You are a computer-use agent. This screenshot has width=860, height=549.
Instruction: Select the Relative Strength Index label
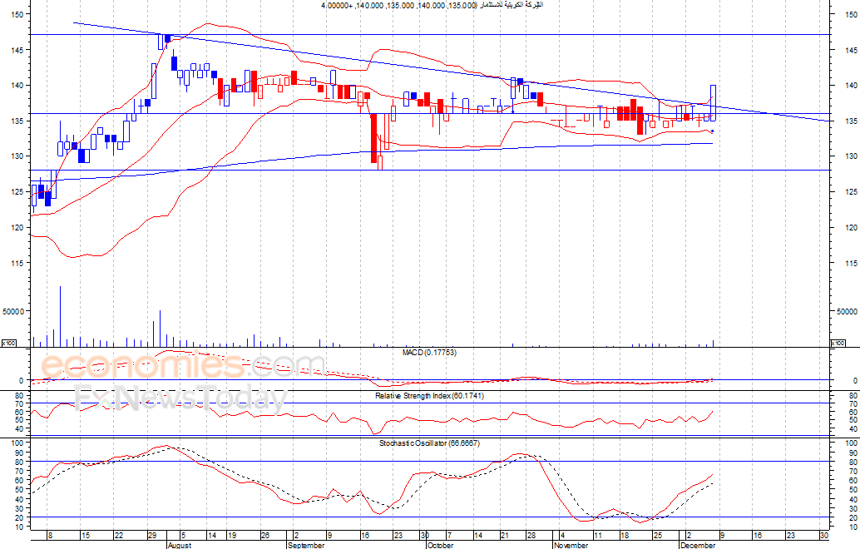click(429, 395)
